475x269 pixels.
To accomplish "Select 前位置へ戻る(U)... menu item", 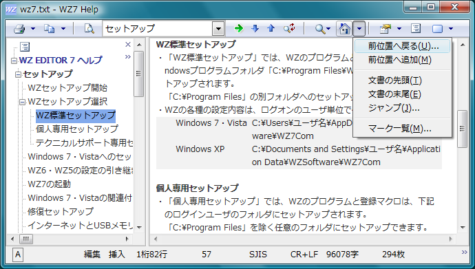I will [x=402, y=46].
